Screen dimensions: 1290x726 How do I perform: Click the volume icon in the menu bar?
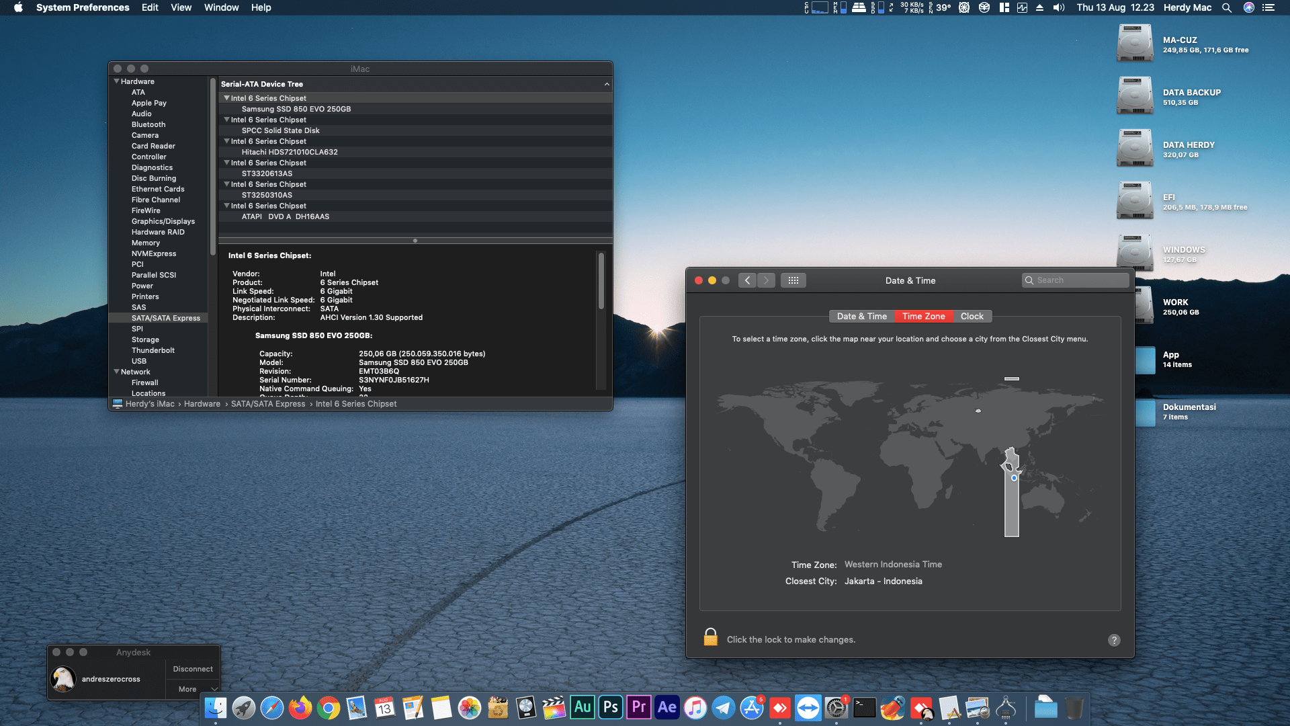click(1058, 7)
